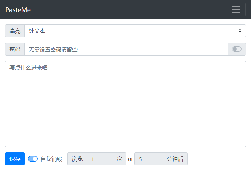Go to PasteMe home via logo

[18, 10]
